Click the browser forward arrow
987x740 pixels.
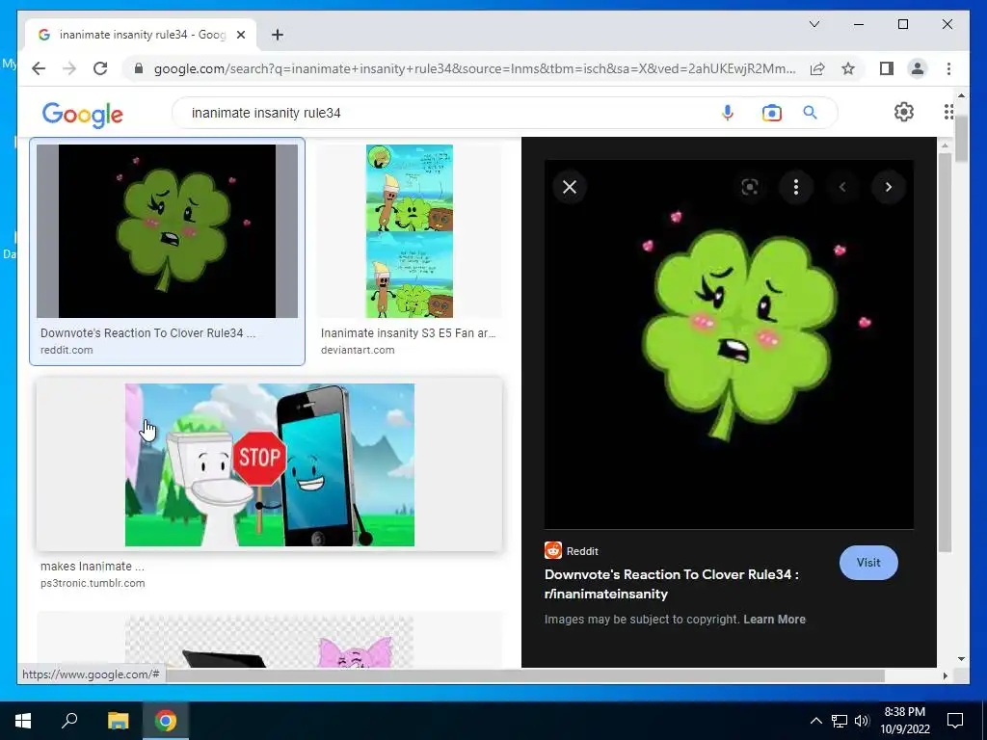tap(69, 68)
